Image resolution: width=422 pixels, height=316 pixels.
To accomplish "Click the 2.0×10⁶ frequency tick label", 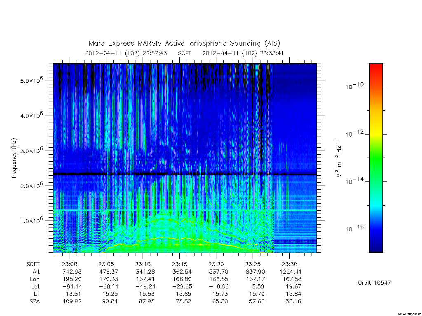I will (x=31, y=186).
